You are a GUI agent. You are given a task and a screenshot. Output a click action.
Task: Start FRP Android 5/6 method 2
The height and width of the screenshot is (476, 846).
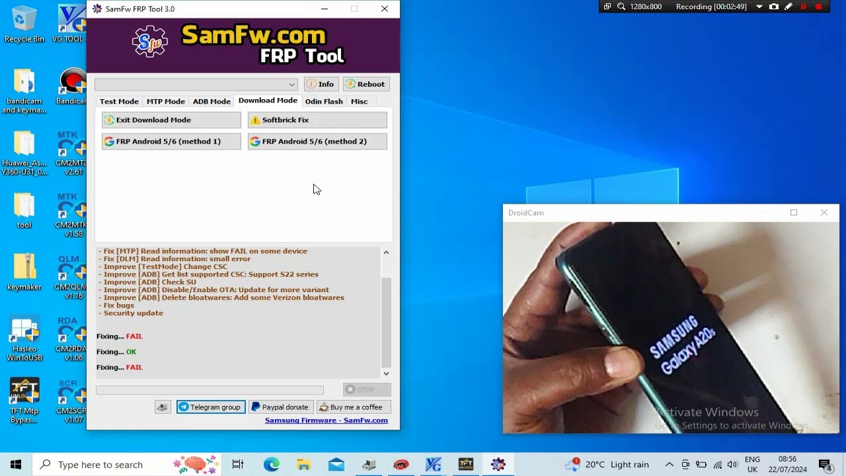317,141
